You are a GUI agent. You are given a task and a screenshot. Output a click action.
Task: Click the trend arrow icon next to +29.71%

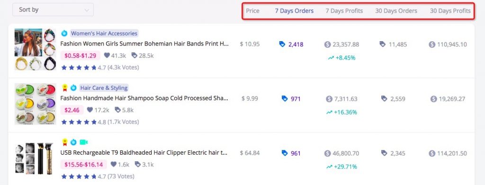330,167
